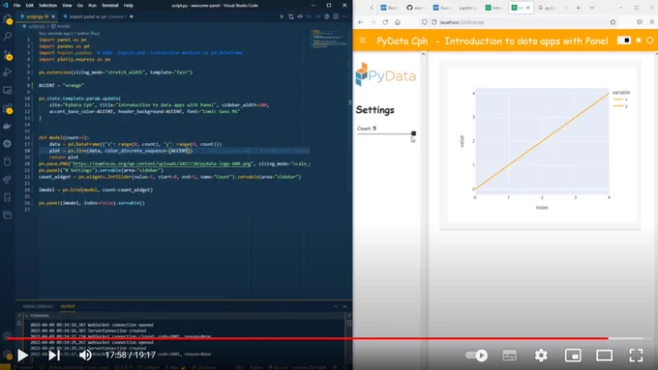
Task: Bookmark this page with the star icon
Action: pyautogui.click(x=613, y=22)
